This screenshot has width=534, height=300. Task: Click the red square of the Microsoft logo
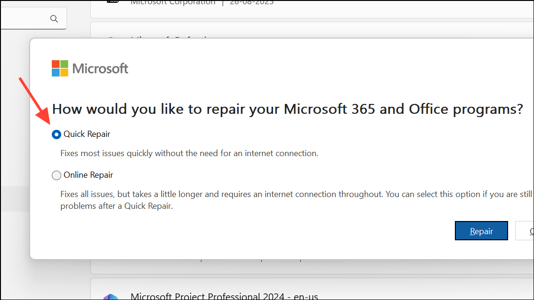click(x=55, y=65)
